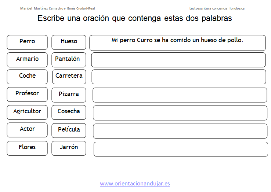The image size is (271, 192).
Task: Click the empty sentence field beside Pizarra
Action: 180,95
